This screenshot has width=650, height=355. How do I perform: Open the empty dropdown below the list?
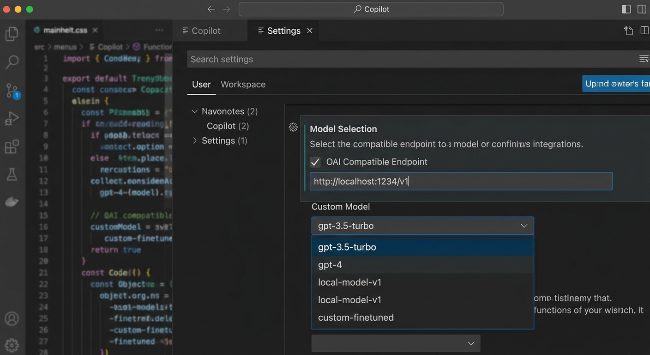[396, 343]
